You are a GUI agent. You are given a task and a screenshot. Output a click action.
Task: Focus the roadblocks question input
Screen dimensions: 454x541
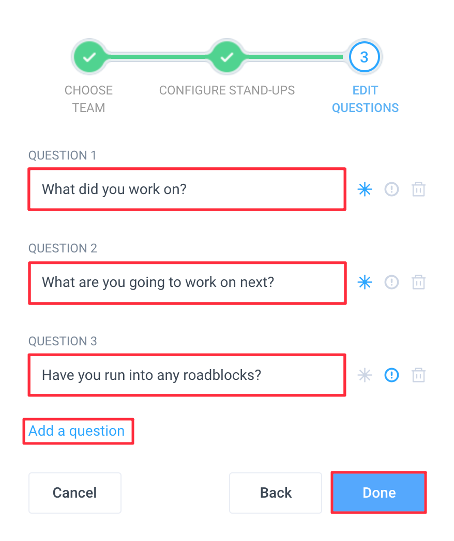[x=187, y=375]
